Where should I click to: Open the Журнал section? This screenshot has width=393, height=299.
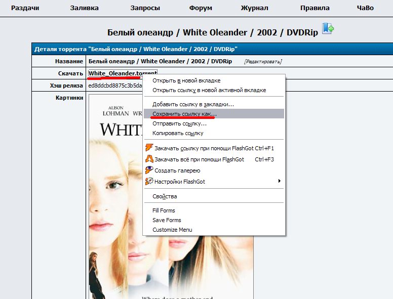tap(254, 8)
